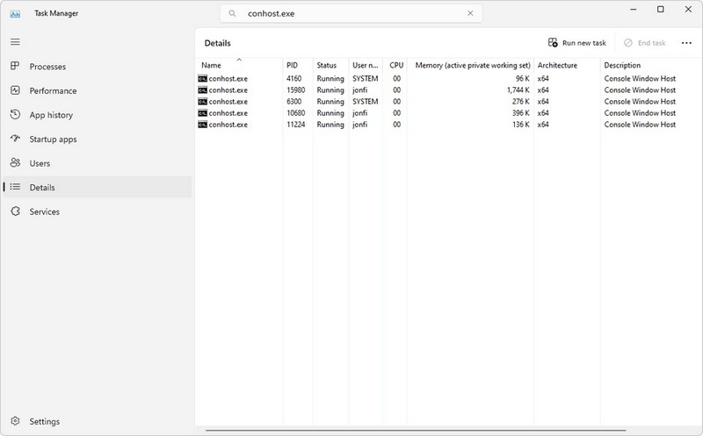This screenshot has width=703, height=436.
Task: Sort by the Architecture column header
Action: tap(557, 65)
